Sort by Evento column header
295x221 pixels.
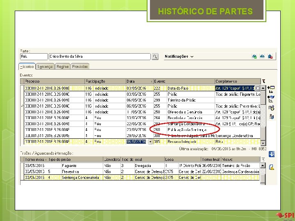[x=184, y=81]
